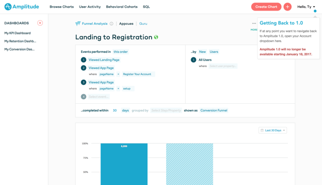322x185 pixels.
Task: Click the info icon next to Funnel Analysis
Action: point(112,24)
